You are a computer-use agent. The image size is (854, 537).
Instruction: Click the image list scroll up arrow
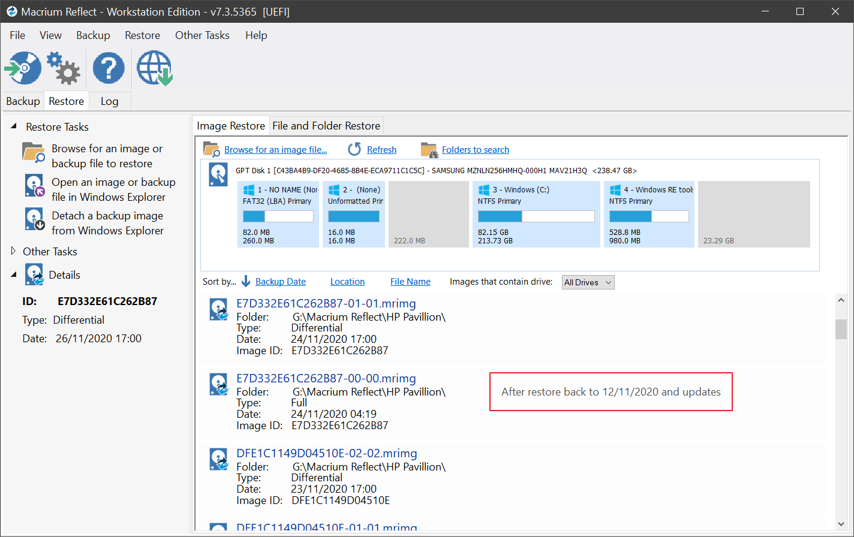click(841, 299)
